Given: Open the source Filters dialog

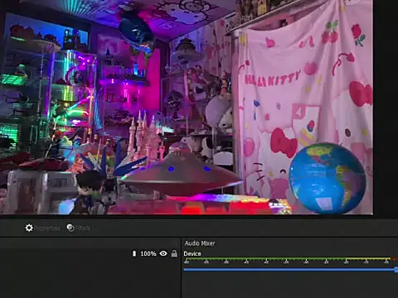Looking at the screenshot, I should pyautogui.click(x=78, y=228).
